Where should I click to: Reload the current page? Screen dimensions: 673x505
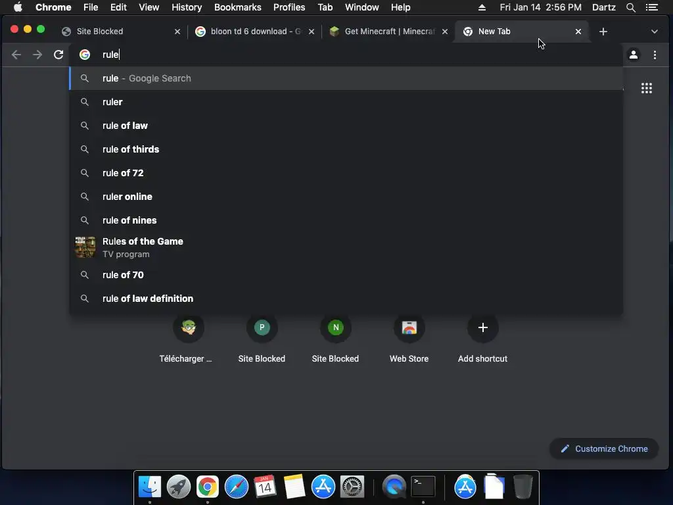(x=58, y=55)
